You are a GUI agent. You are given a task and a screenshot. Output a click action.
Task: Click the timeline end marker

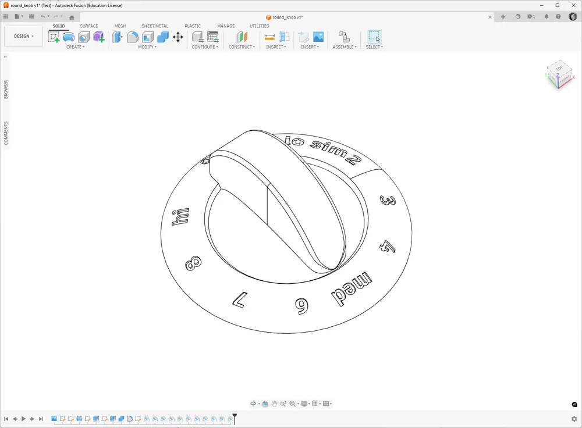[x=235, y=418]
